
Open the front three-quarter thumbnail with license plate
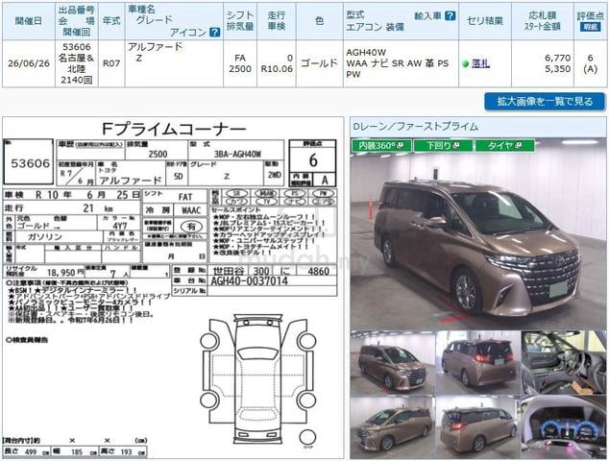click(392, 363)
